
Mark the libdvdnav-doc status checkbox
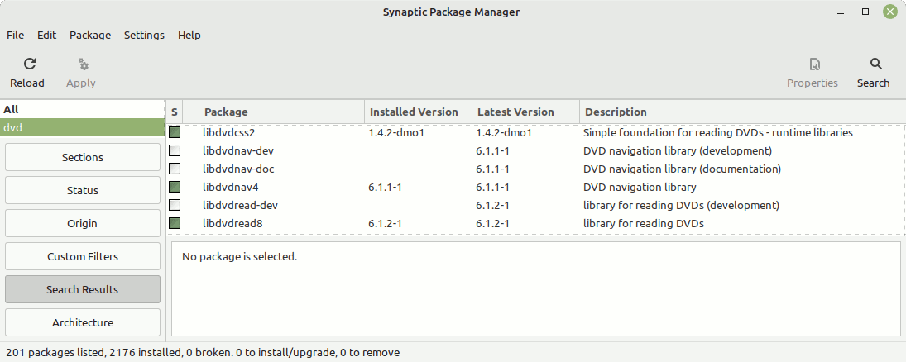[x=175, y=169]
